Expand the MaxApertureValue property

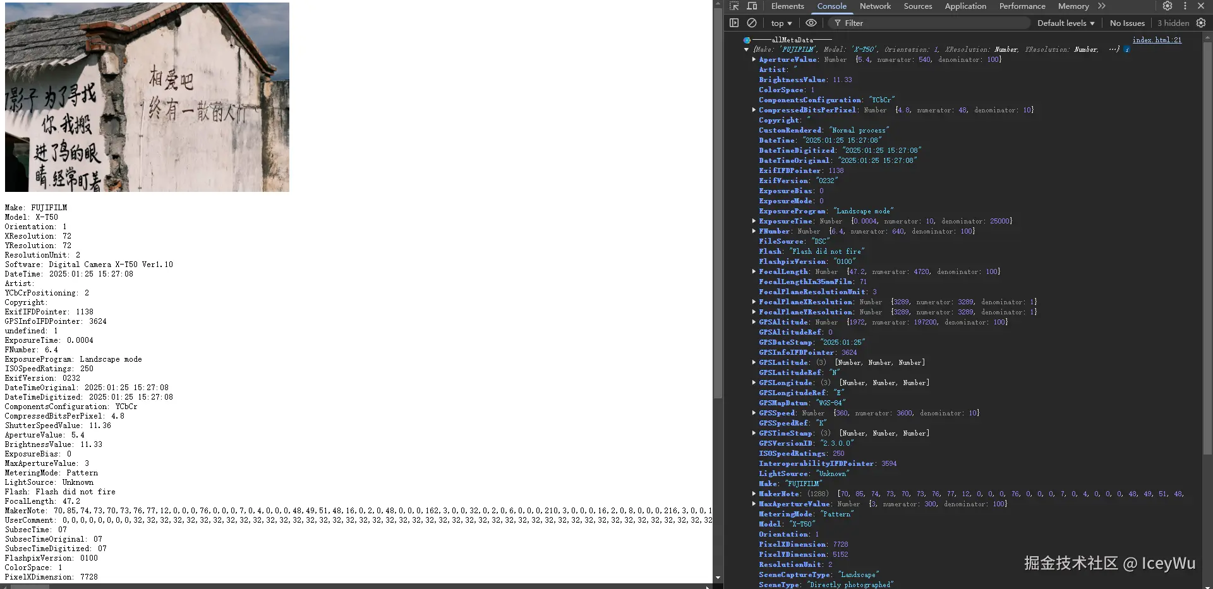pos(754,504)
